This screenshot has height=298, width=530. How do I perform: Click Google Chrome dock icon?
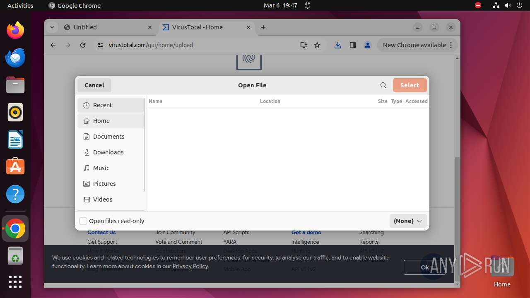[x=15, y=228]
